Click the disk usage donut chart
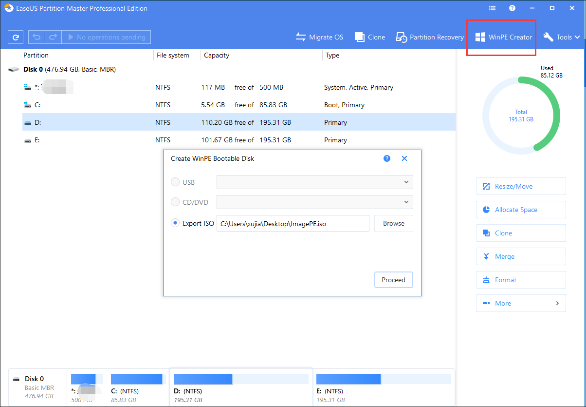 tap(521, 115)
